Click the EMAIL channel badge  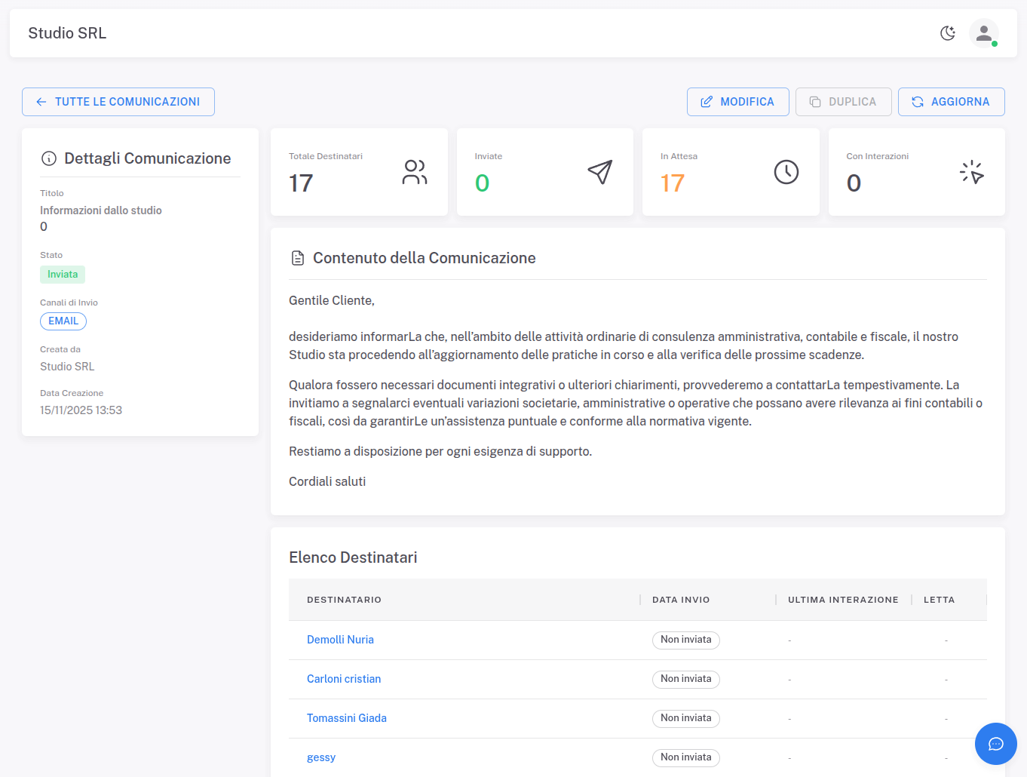[x=63, y=321]
